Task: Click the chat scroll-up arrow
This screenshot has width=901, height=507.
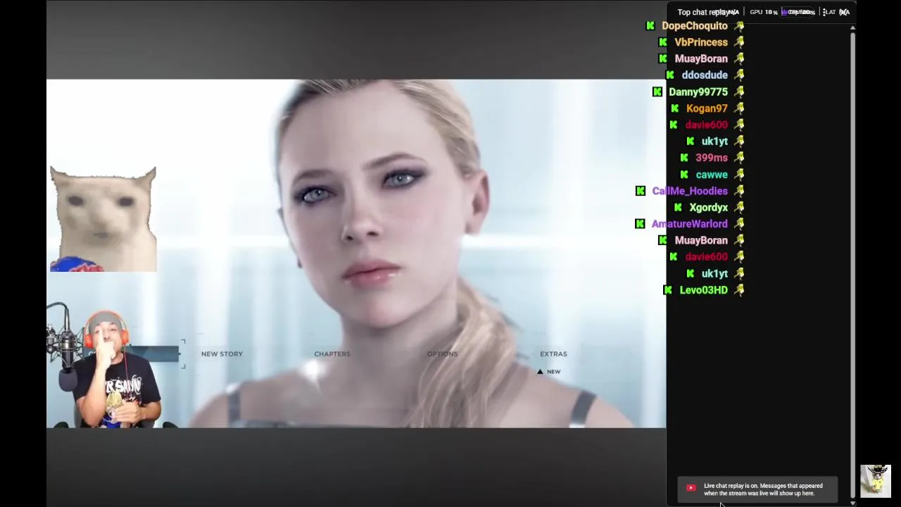Action: click(853, 27)
